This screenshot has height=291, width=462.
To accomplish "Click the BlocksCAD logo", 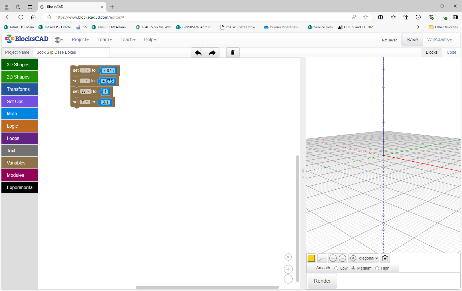I will 27,39.
